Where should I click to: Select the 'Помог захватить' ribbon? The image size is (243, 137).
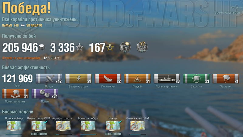click(x=15, y=94)
